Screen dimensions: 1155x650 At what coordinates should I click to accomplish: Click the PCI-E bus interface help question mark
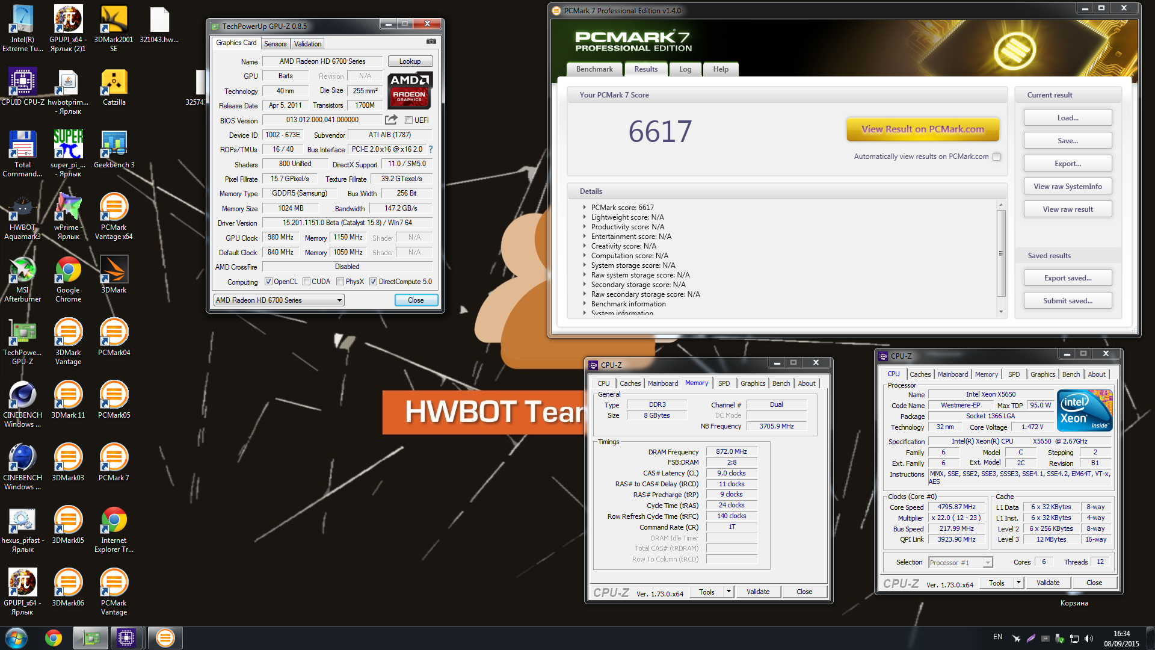click(431, 149)
